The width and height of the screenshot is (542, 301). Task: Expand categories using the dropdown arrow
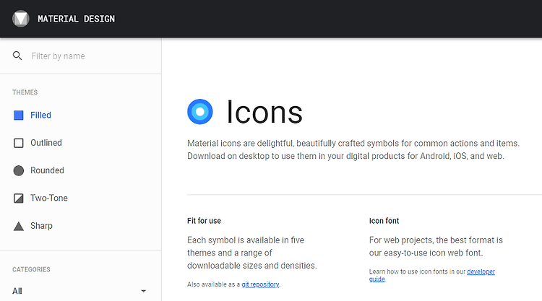pyautogui.click(x=144, y=291)
